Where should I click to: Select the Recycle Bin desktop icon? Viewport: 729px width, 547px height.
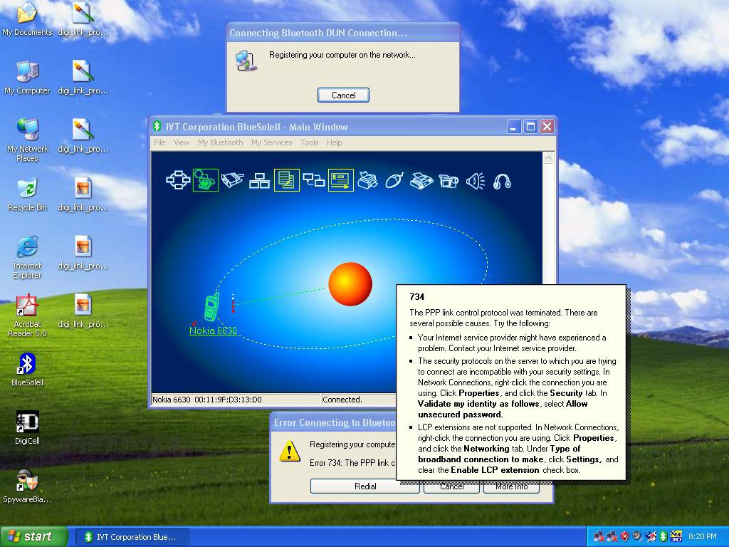point(27,194)
